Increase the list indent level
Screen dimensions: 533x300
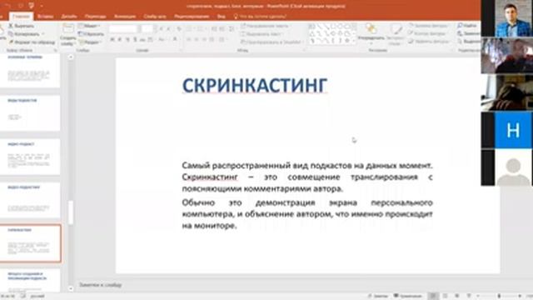pos(222,30)
